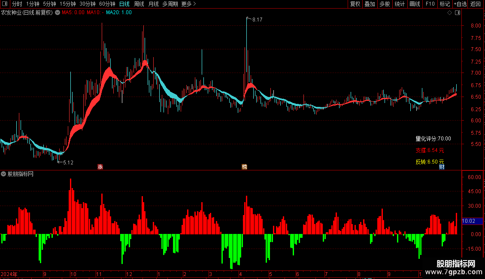Click the 量化评分:70.00 text
485x279 pixels.
[x=433, y=139]
